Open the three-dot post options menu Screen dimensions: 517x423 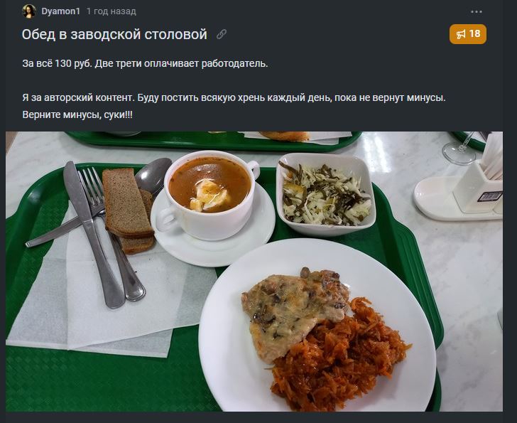click(476, 12)
